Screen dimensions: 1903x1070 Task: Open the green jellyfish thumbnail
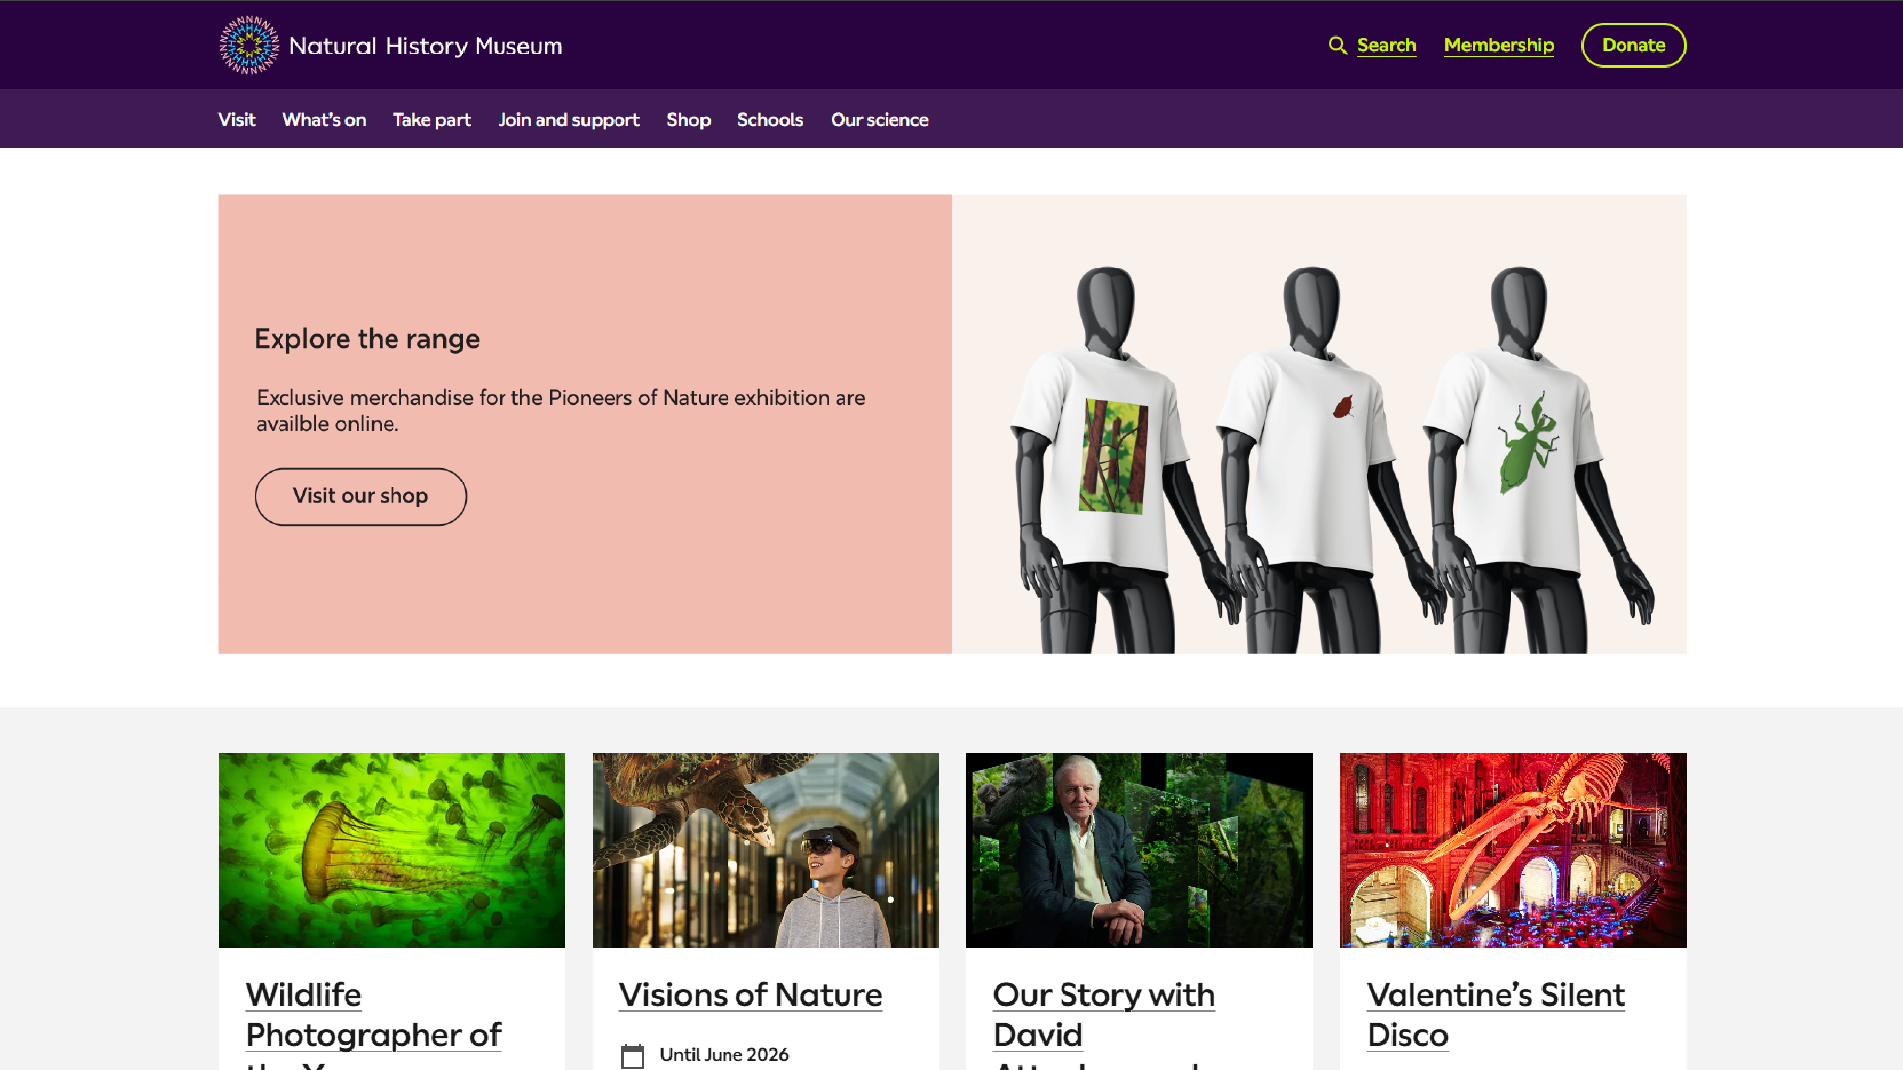pos(392,850)
